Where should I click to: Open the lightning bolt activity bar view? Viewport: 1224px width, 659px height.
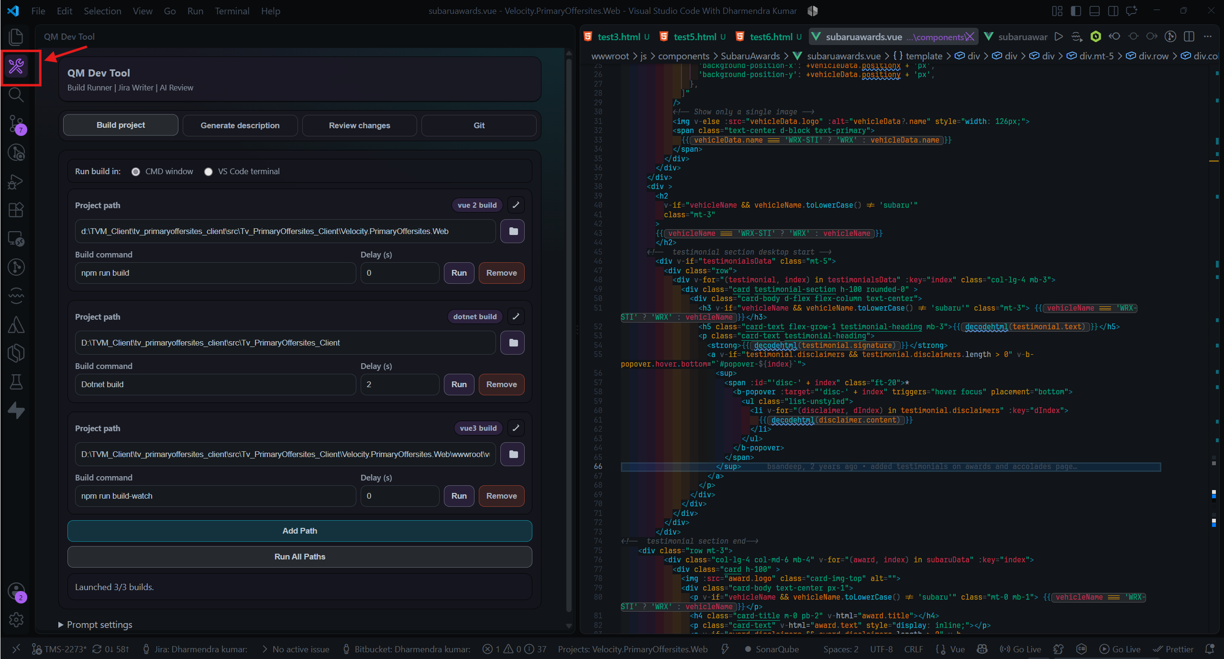click(16, 411)
